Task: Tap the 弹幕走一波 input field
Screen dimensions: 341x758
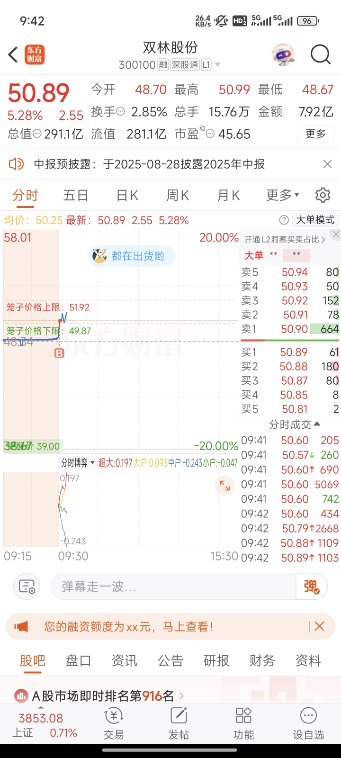Action: click(x=173, y=587)
